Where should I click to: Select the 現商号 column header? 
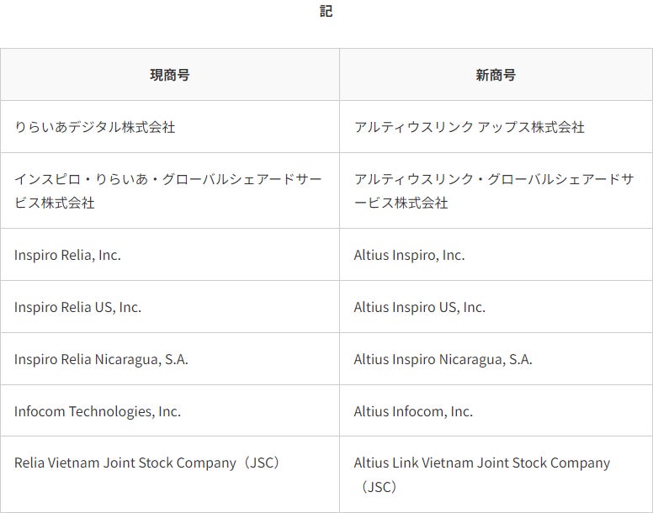click(x=170, y=75)
